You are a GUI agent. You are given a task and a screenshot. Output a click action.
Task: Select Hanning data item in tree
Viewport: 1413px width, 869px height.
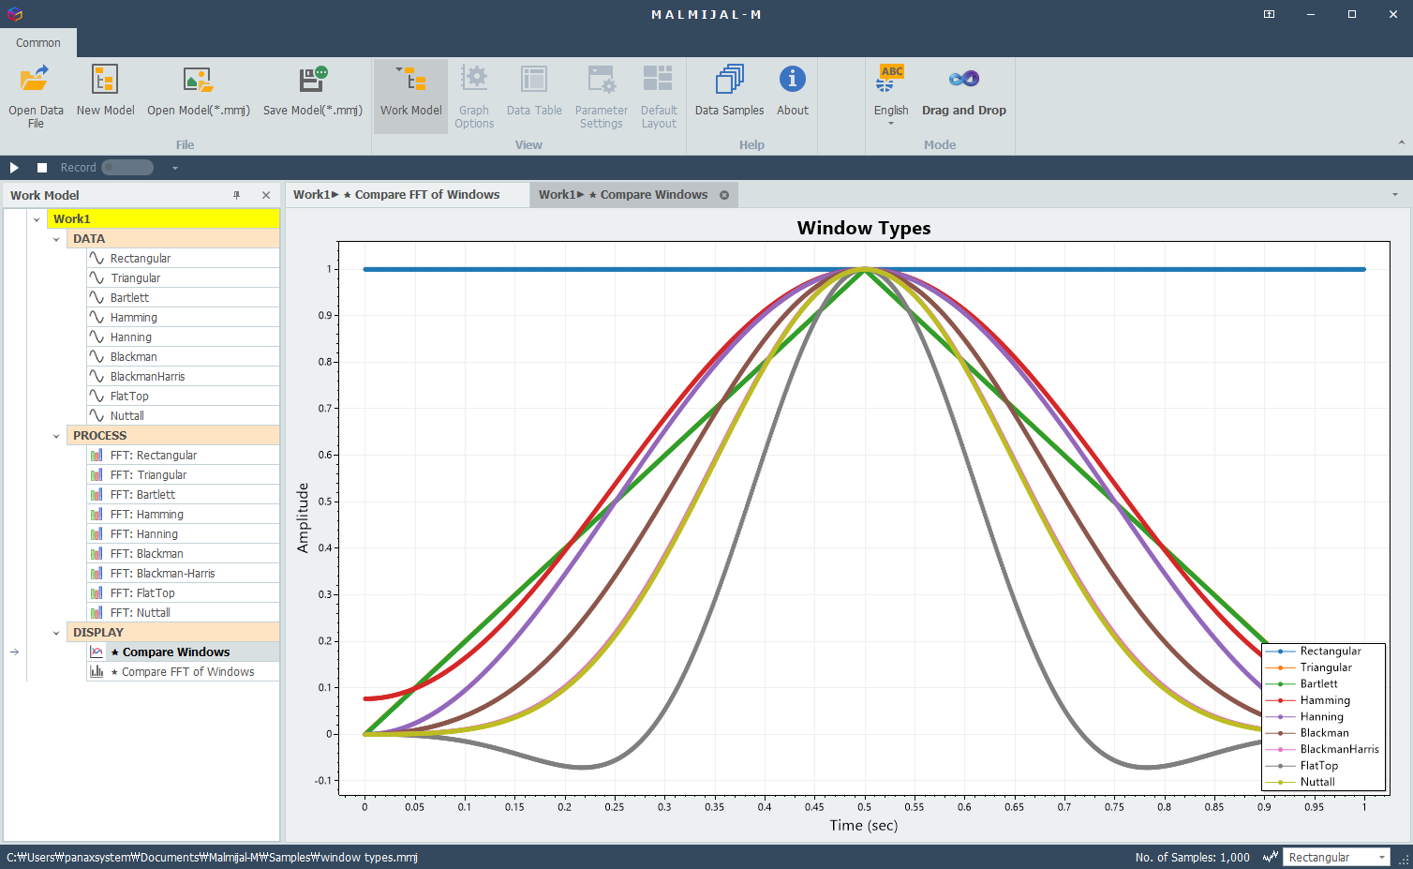(x=183, y=337)
